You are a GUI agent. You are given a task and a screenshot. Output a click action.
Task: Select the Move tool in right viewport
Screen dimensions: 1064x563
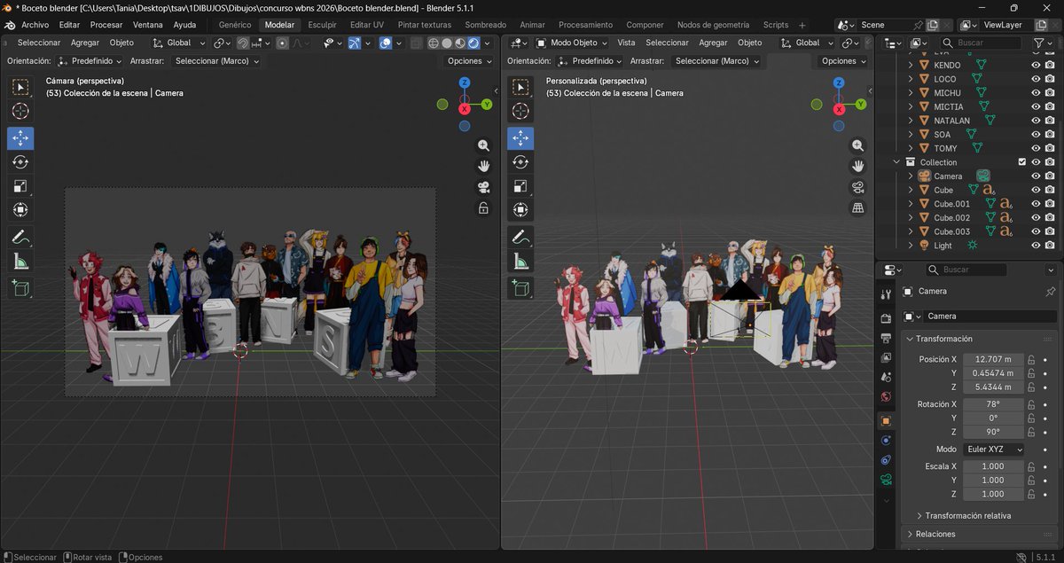(520, 138)
